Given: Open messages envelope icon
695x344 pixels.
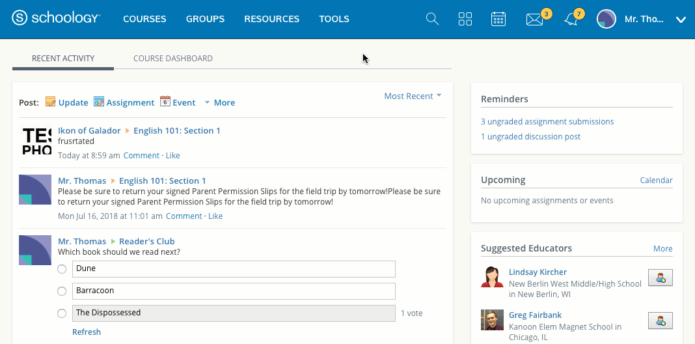Looking at the screenshot, I should tap(534, 20).
